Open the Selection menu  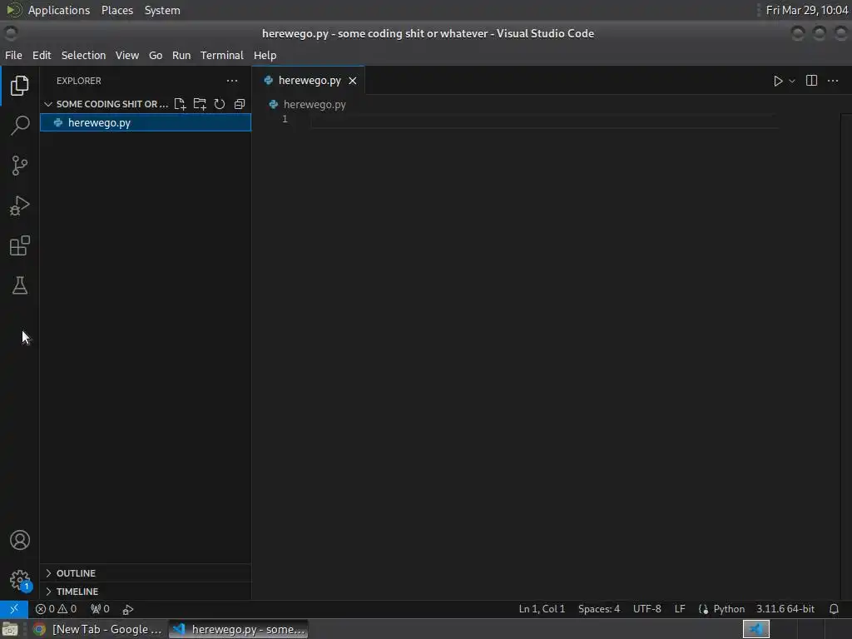[83, 56]
